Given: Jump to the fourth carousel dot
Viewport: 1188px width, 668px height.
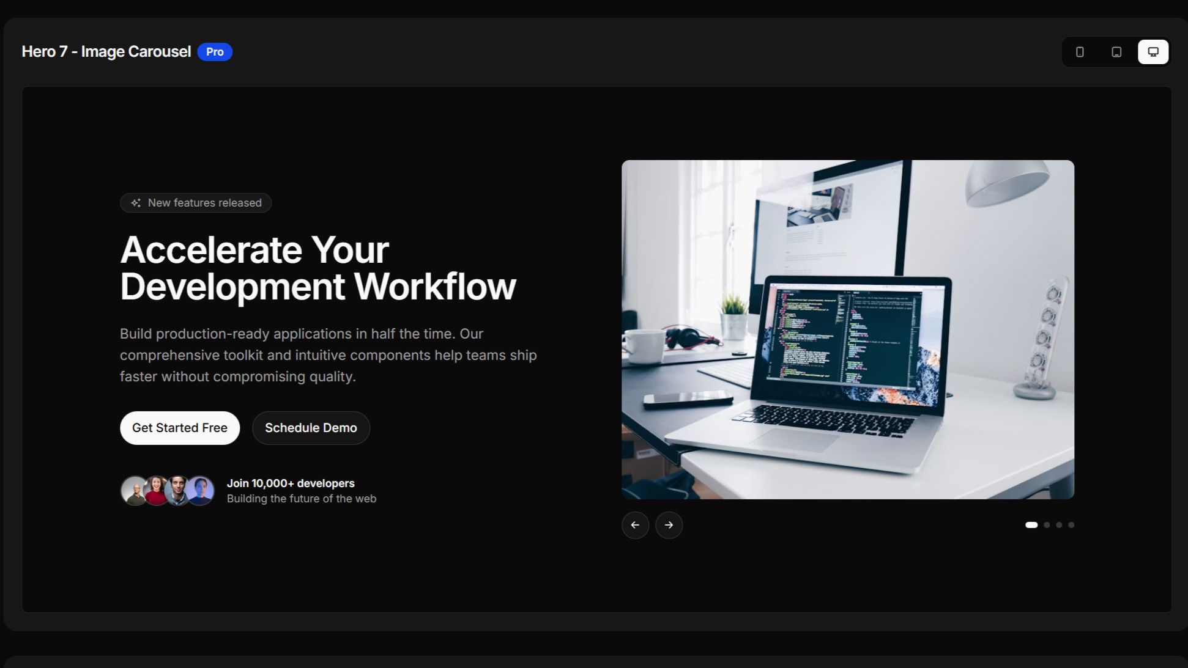Looking at the screenshot, I should [1071, 525].
